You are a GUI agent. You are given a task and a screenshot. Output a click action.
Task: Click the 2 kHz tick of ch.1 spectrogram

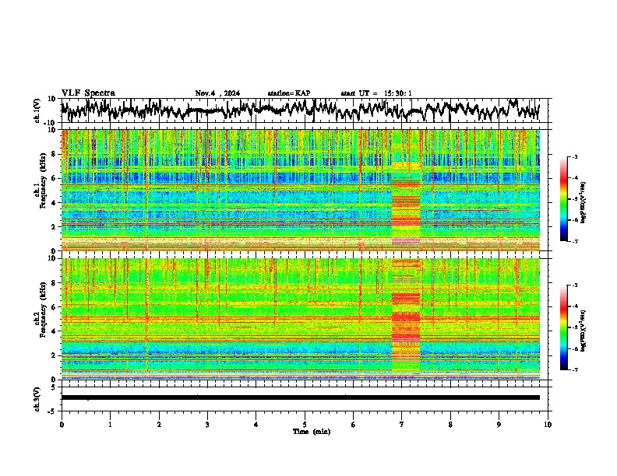click(x=55, y=227)
